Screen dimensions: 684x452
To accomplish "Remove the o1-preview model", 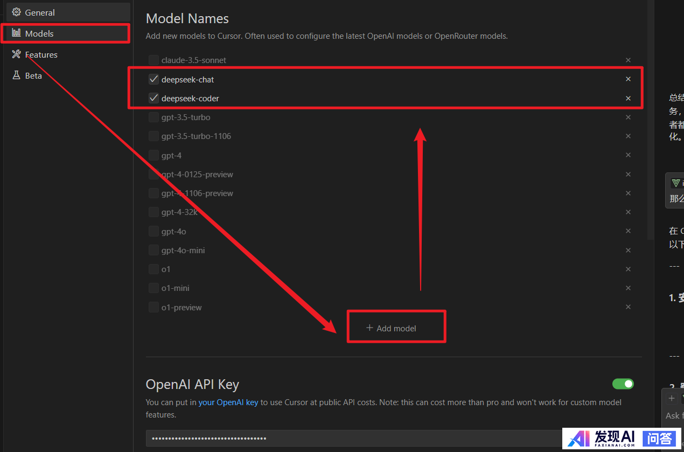I will point(628,307).
